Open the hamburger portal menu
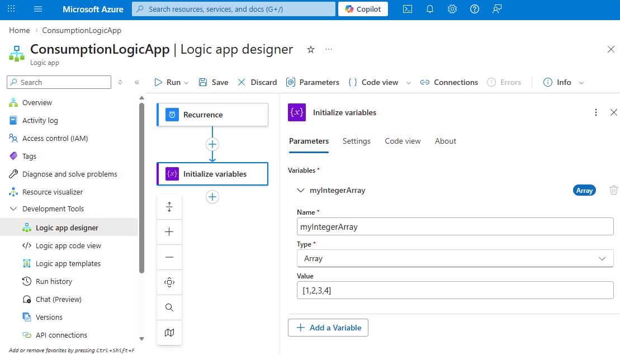 coord(38,9)
